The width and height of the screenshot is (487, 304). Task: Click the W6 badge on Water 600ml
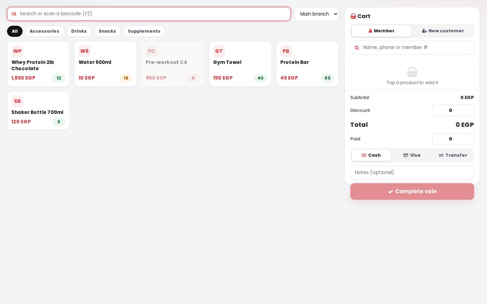tap(85, 51)
